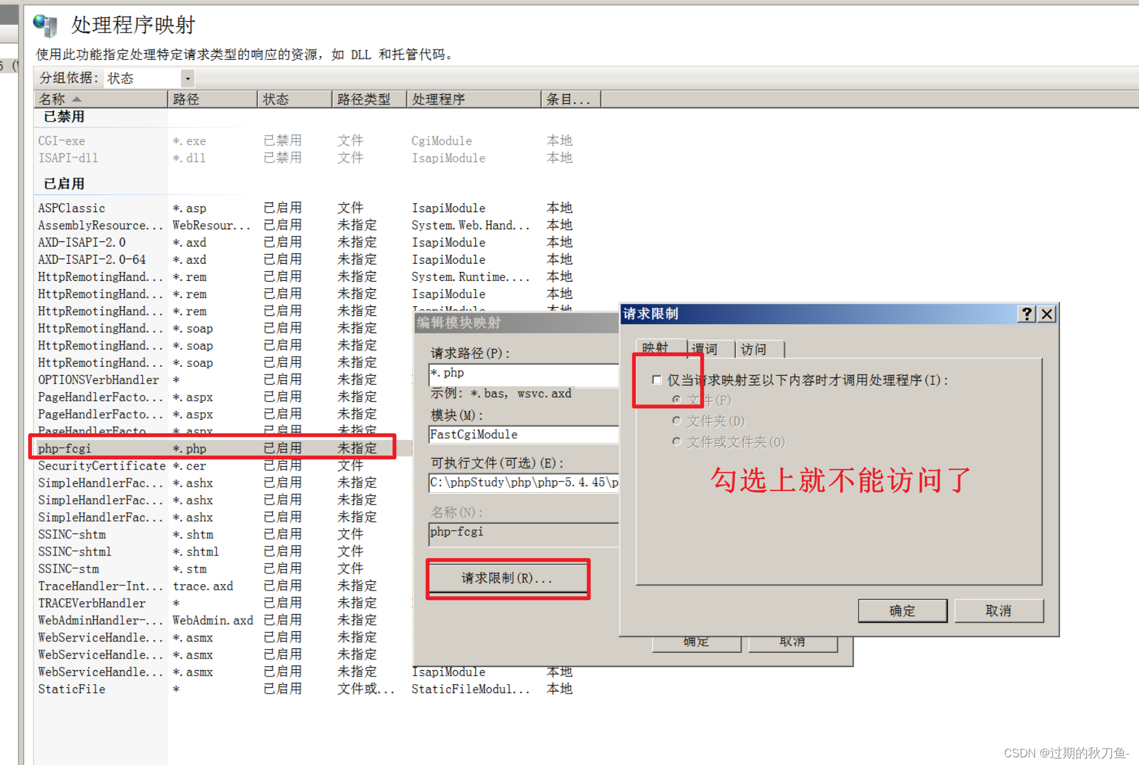Select the WebAdminHandler-... row
The image size is (1139, 765).
(x=223, y=621)
